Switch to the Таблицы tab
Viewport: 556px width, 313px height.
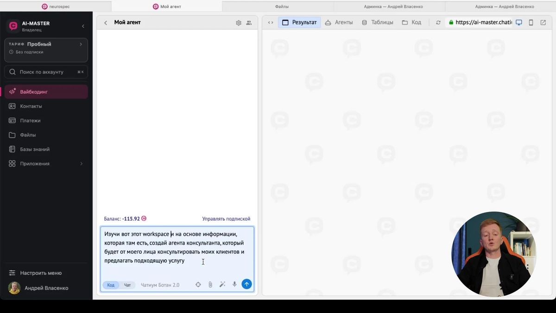pos(377,22)
